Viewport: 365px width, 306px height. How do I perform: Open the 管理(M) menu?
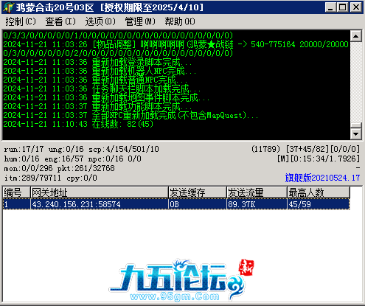[x=140, y=21]
